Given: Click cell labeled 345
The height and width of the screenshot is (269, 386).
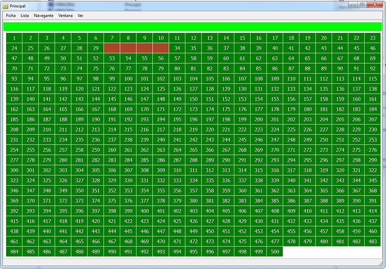Looking at the screenshot, I should click(x=373, y=181).
